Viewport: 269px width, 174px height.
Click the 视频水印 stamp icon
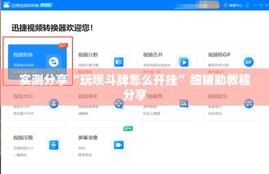[x=54, y=103]
